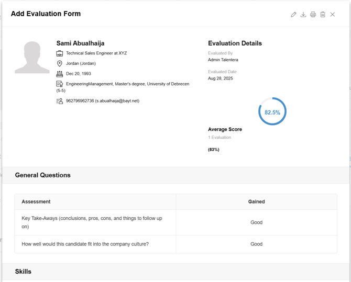Click the Assessment column header
Screen dimensions: 351x282
pos(36,201)
